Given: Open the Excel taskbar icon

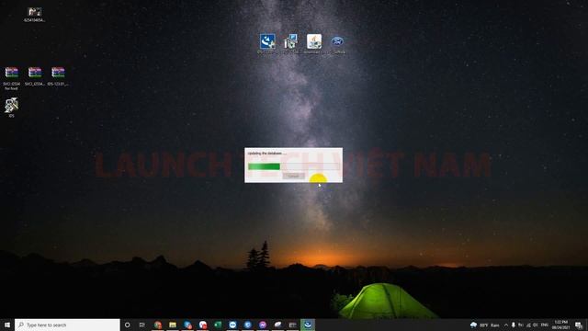Looking at the screenshot, I should tap(218, 325).
